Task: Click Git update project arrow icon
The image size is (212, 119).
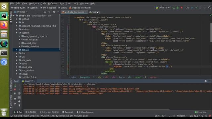Action: (192, 8)
